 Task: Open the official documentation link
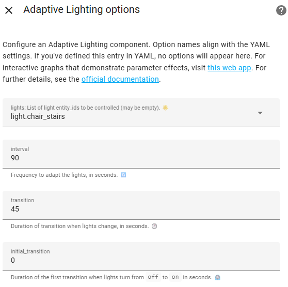coord(120,79)
